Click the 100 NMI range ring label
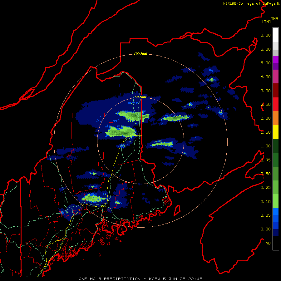This screenshot has width=281, height=281. 140,54
